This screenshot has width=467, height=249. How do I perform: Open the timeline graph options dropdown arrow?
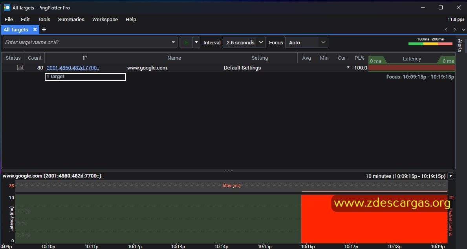(x=451, y=176)
